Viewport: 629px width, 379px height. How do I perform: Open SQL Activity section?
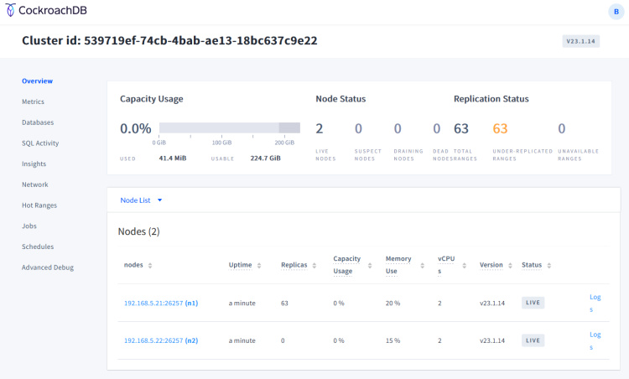(x=40, y=143)
